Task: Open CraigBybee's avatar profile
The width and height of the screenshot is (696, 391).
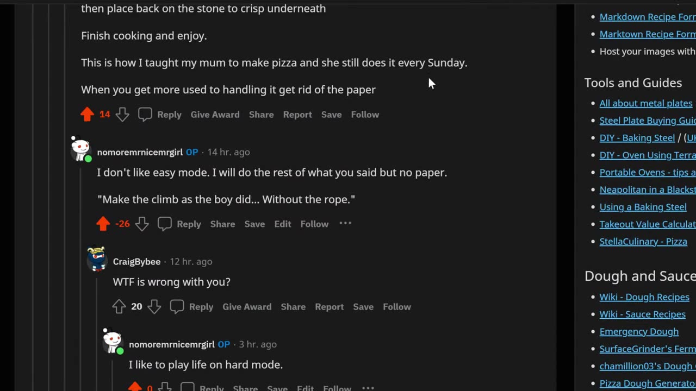Action: [x=97, y=260]
